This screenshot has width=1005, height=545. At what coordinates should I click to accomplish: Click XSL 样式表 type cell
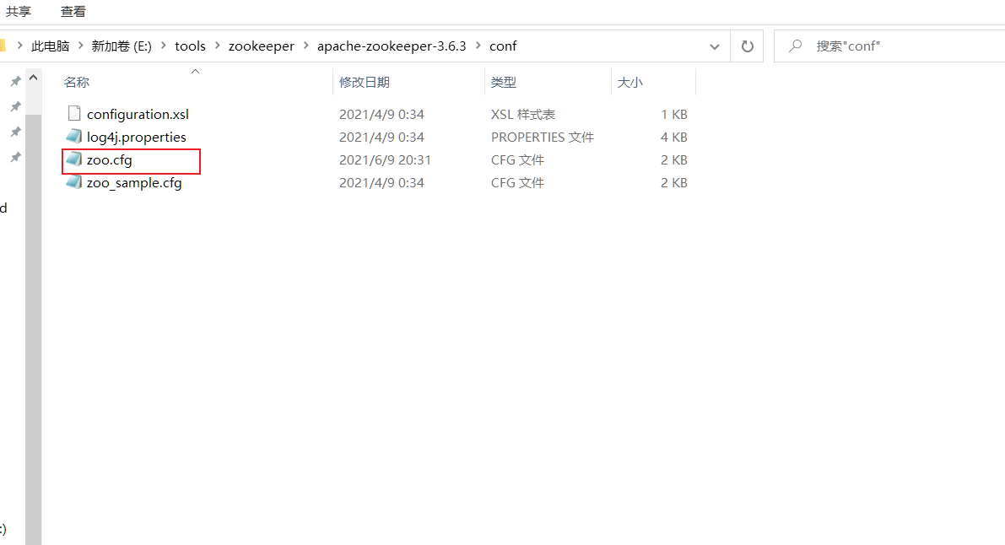(523, 114)
